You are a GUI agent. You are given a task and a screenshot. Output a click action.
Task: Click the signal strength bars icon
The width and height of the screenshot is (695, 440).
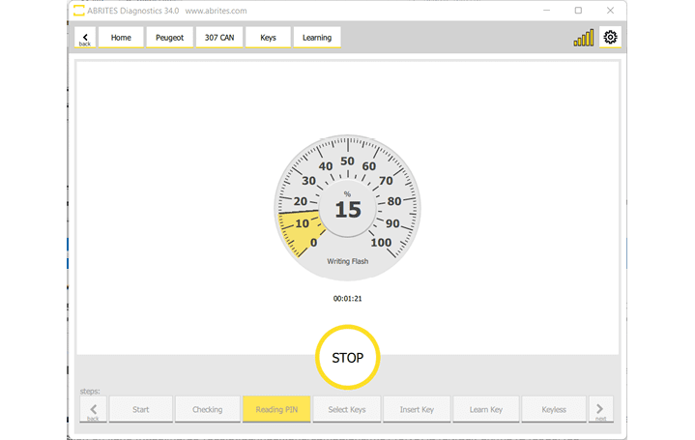pyautogui.click(x=584, y=38)
